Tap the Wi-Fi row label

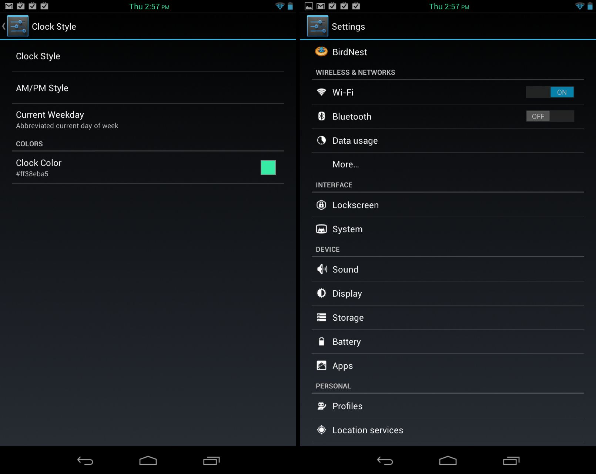coord(343,92)
